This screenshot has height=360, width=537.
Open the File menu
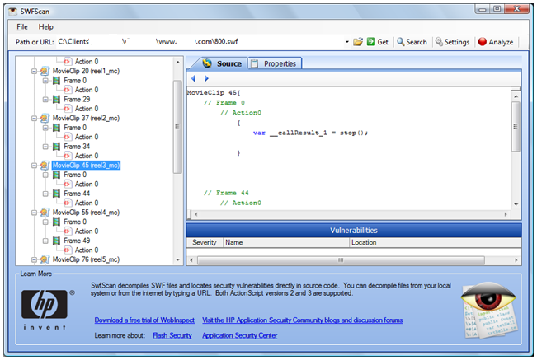pyautogui.click(x=22, y=26)
